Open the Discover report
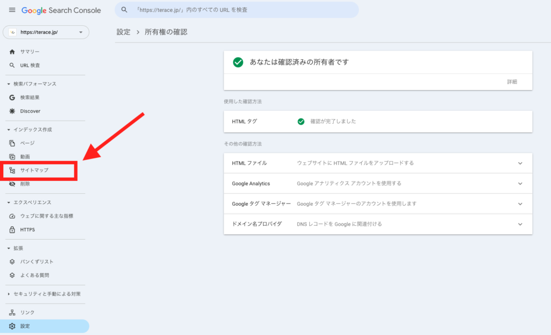Image resolution: width=551 pixels, height=335 pixels. click(30, 111)
